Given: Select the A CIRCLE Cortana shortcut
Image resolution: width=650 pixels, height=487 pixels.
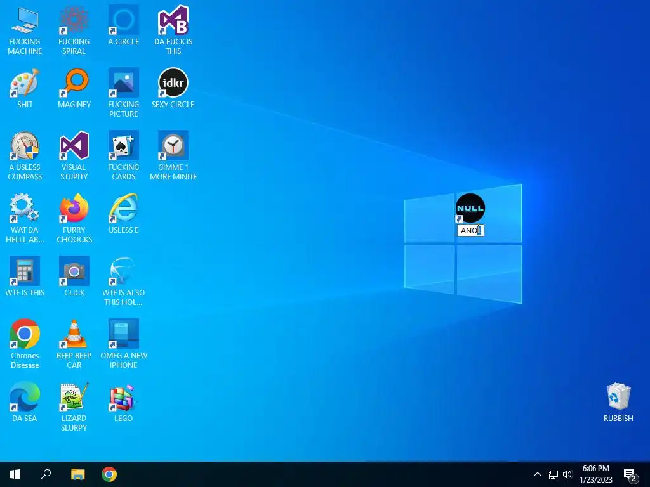Looking at the screenshot, I should pyautogui.click(x=124, y=20).
